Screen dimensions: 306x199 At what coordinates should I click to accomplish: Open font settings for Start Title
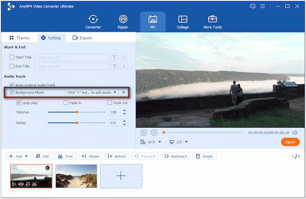coord(115,57)
